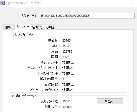
Task: Click the リセット button for the roller kit
Action: [x=110, y=101]
